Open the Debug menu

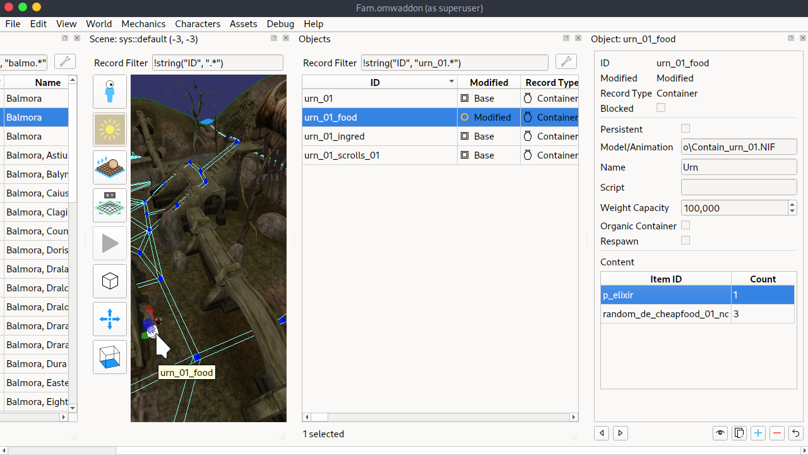point(280,23)
